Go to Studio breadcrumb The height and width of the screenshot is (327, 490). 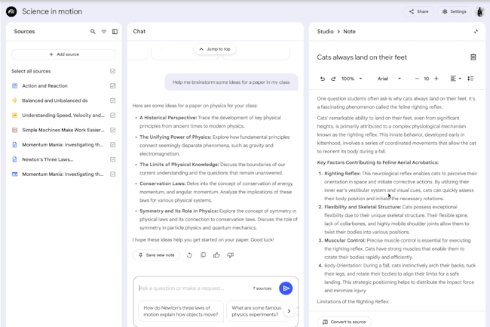(x=326, y=32)
